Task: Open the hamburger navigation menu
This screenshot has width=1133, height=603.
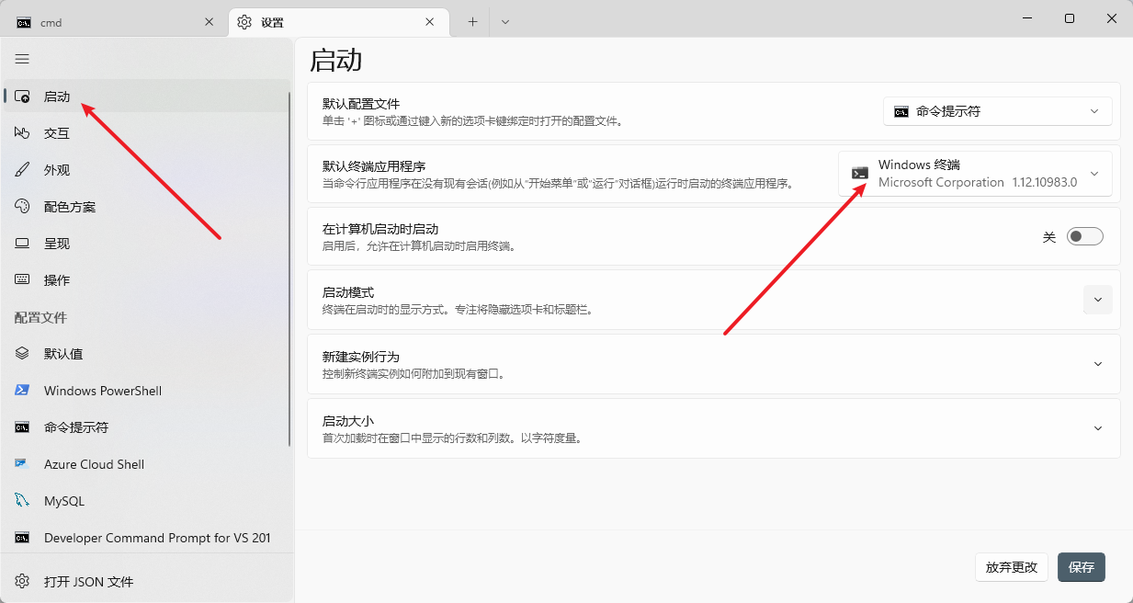Action: pyautogui.click(x=22, y=59)
